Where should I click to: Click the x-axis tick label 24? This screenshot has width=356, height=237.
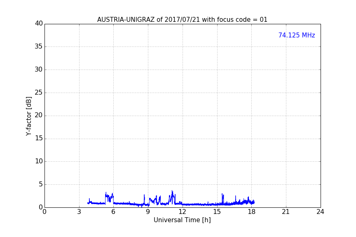(x=320, y=212)
